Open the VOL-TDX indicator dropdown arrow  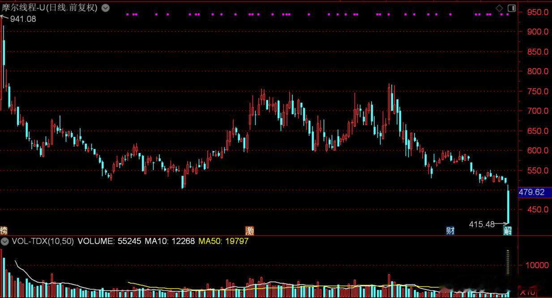pos(5,241)
